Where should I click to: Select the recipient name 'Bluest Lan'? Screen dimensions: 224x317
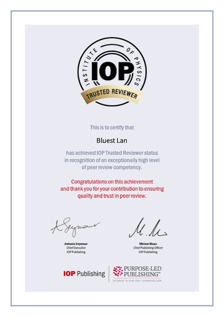click(x=112, y=140)
